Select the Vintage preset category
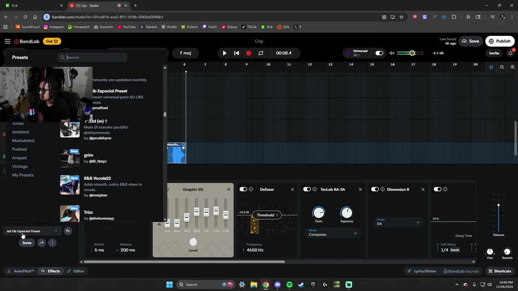The image size is (518, 291). (20, 167)
